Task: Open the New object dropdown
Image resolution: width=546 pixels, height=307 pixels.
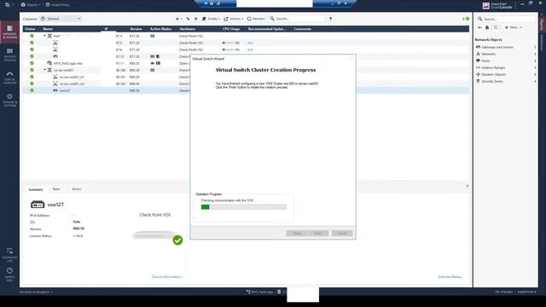Action: tap(514, 27)
